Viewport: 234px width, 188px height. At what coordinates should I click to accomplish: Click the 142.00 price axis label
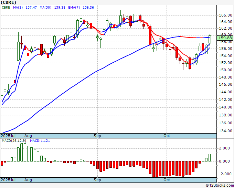225,100
